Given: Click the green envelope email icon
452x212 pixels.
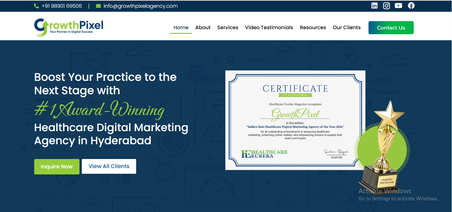Looking at the screenshot, I should tap(98, 6).
